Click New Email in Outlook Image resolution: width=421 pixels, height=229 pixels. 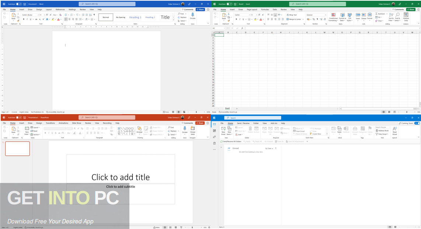[223, 131]
